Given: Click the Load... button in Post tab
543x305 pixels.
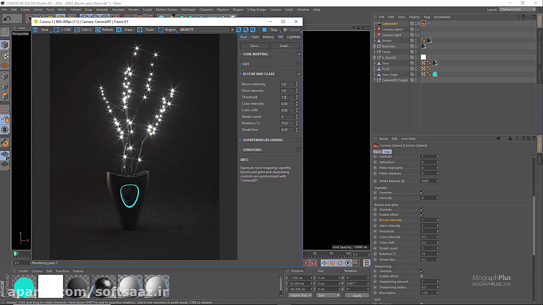Looking at the screenshot, I should coord(285,46).
